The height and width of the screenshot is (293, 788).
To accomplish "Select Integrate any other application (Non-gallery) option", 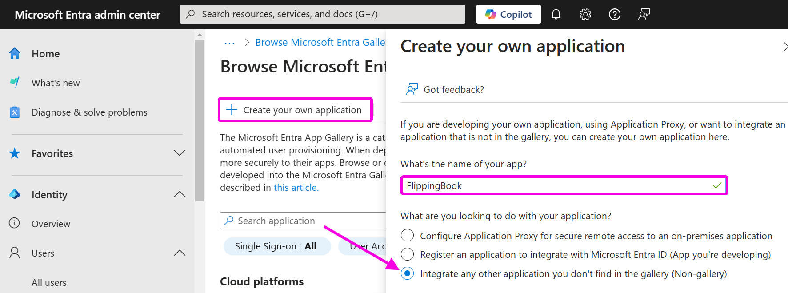I will pos(407,273).
